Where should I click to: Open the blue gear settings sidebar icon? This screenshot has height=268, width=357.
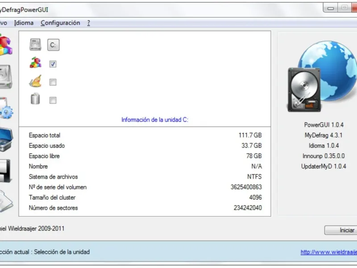coord(6,108)
